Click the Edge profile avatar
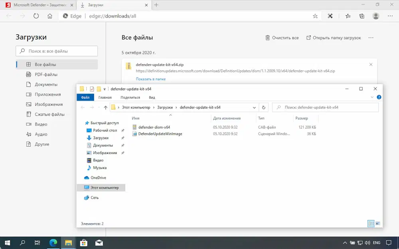The height and width of the screenshot is (249, 399). coord(375,16)
